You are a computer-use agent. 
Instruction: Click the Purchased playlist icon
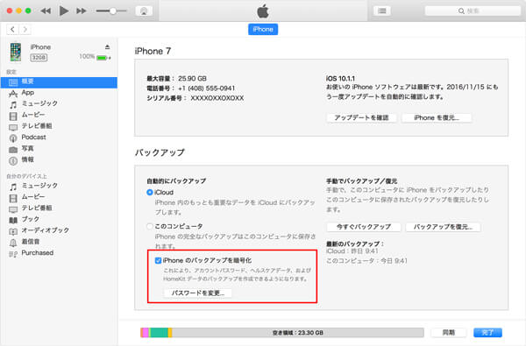[x=13, y=254]
